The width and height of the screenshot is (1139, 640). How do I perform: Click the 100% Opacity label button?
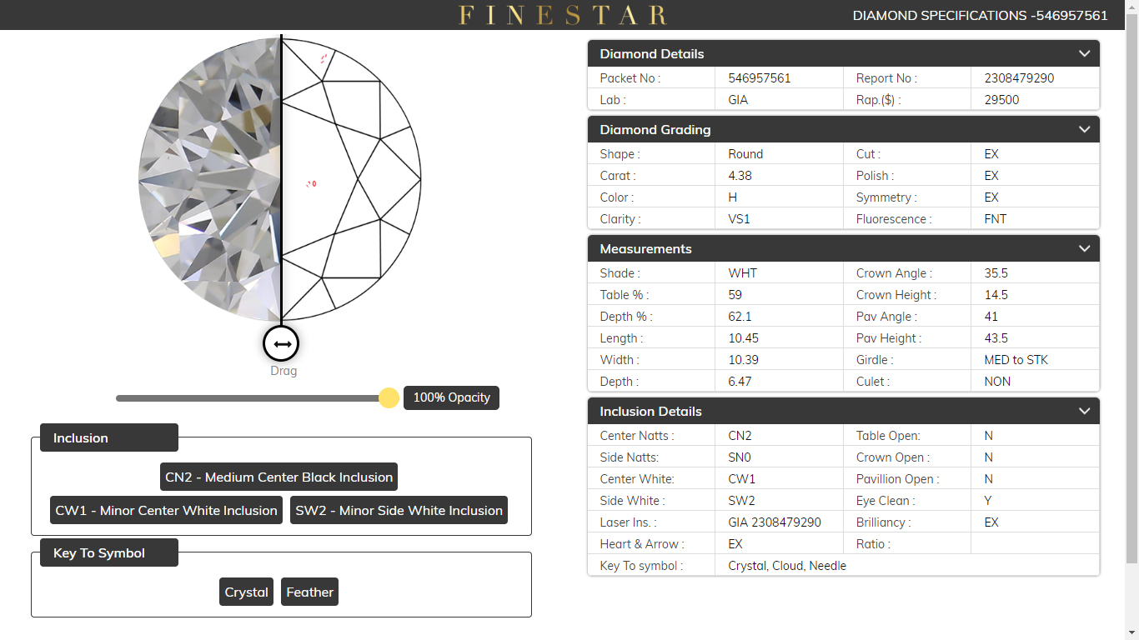pos(451,397)
